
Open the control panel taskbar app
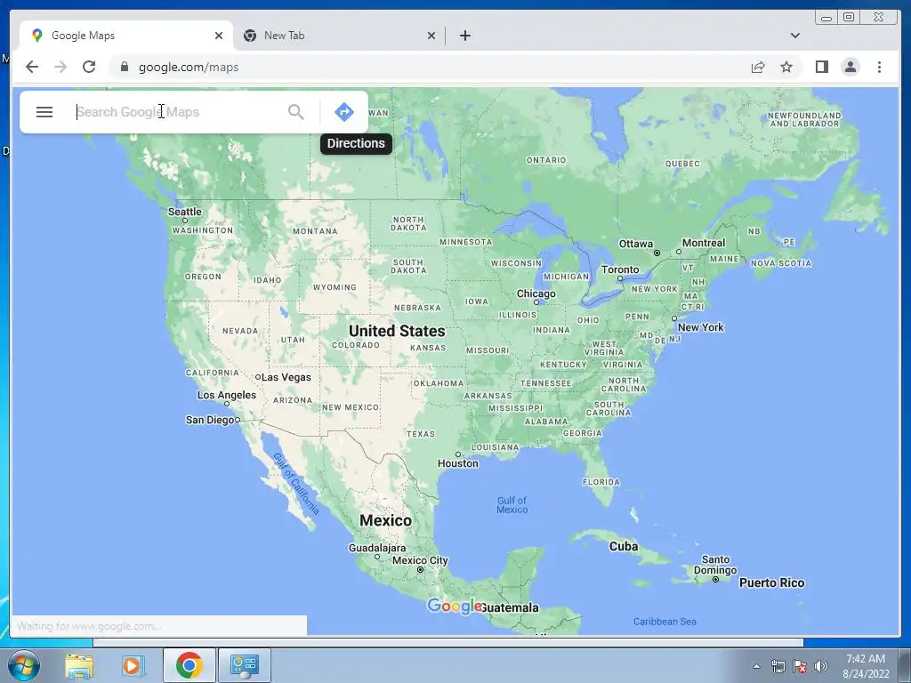[244, 665]
